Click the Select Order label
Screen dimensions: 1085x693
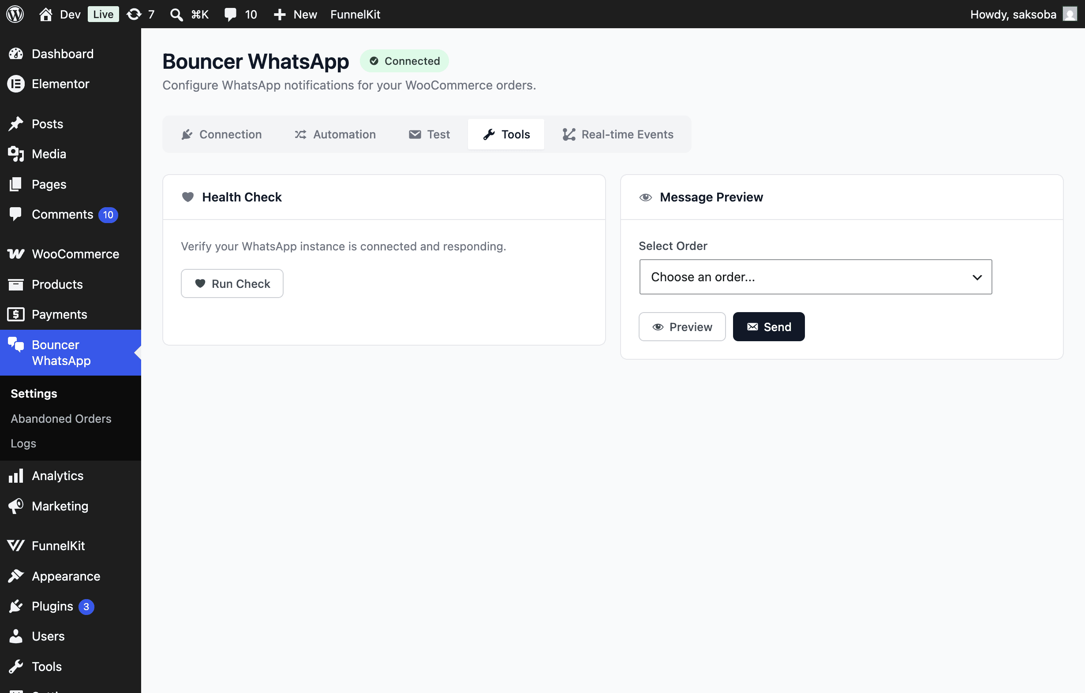coord(673,246)
